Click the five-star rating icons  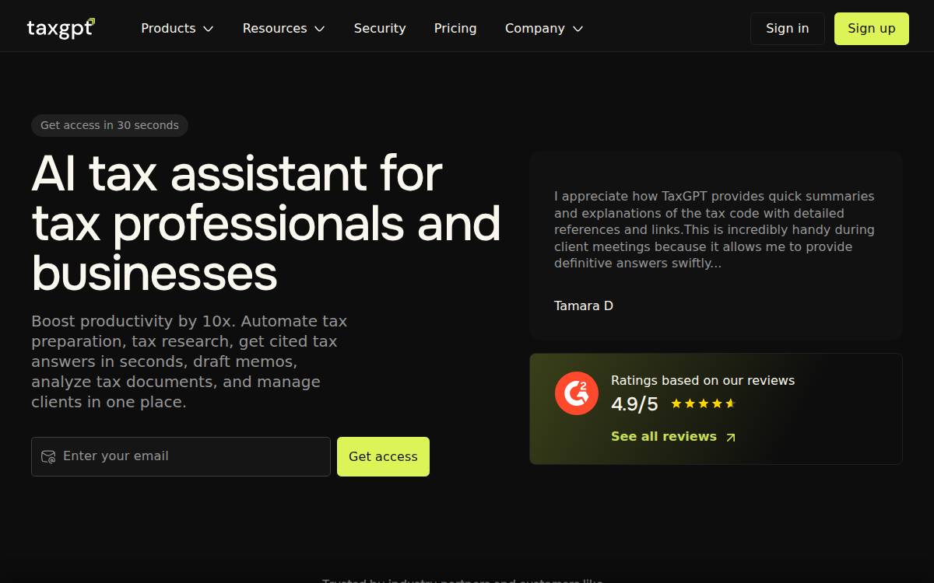coord(703,403)
